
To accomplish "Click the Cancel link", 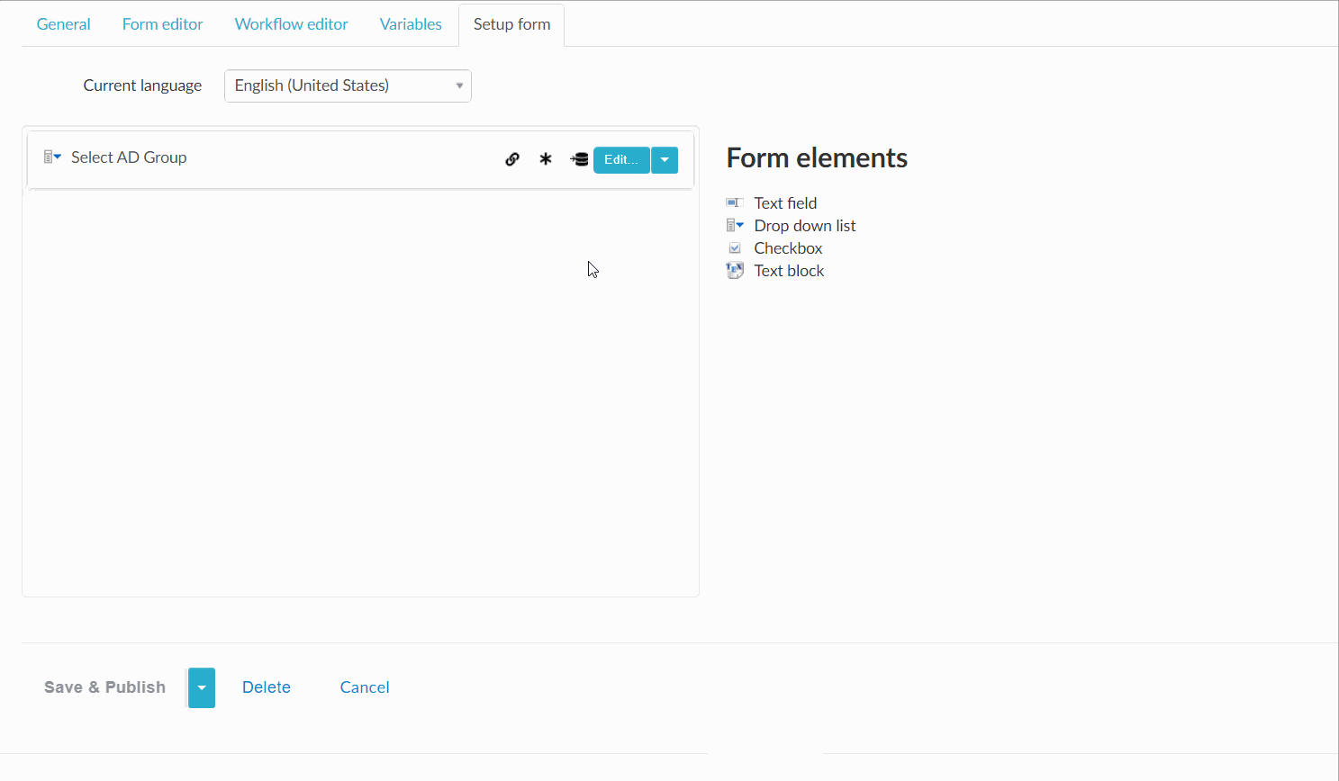I will (x=365, y=687).
